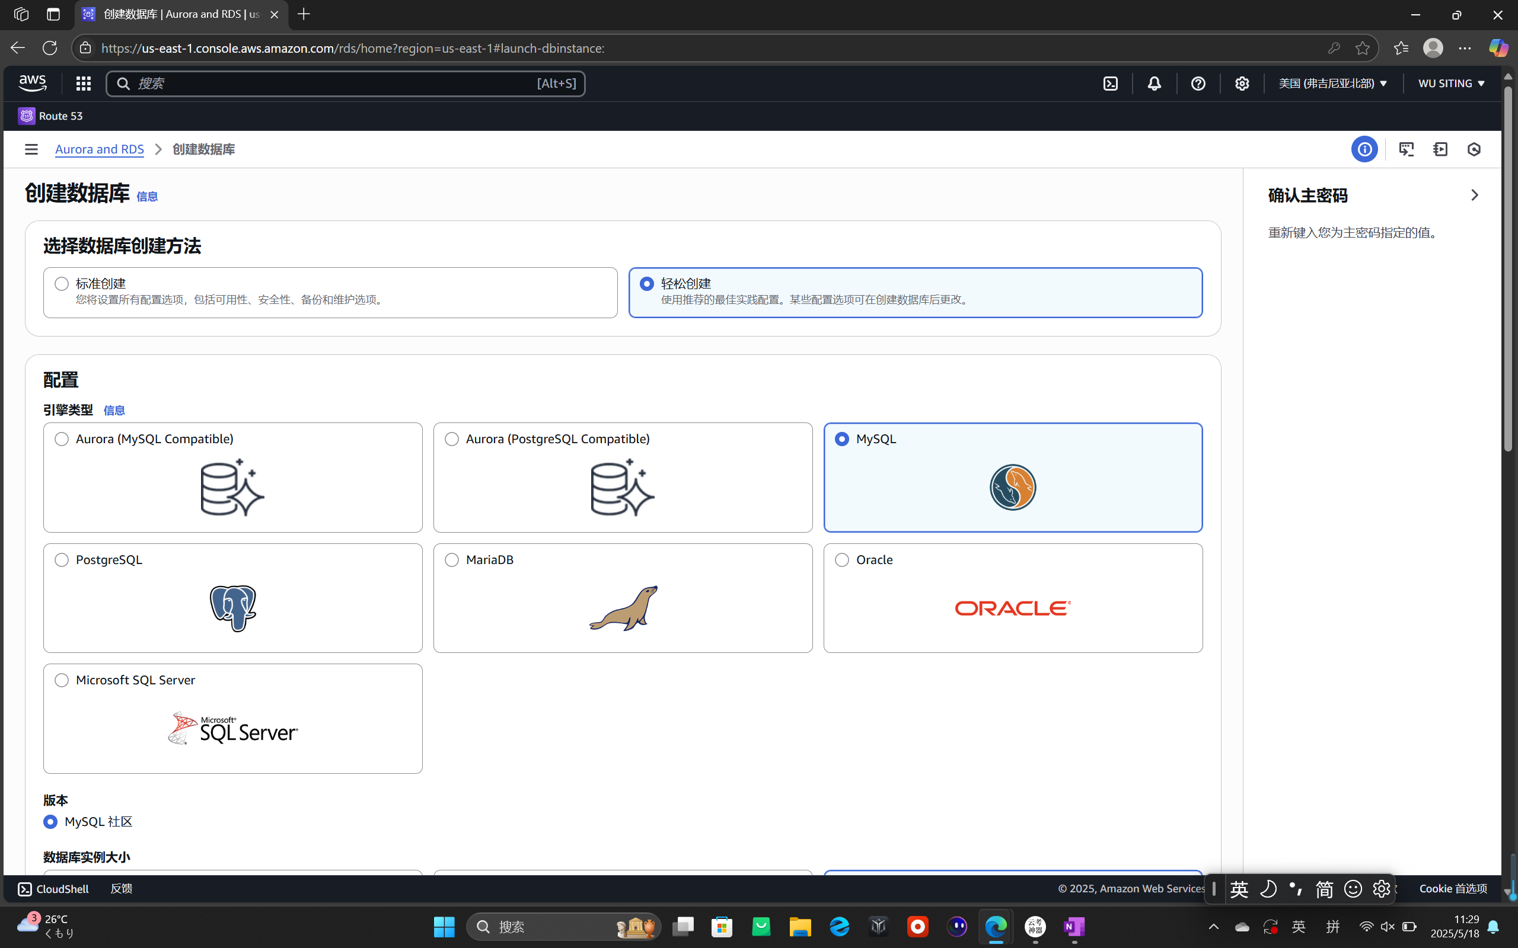Click inside the AWS search input field
The width and height of the screenshot is (1518, 948).
coord(345,83)
